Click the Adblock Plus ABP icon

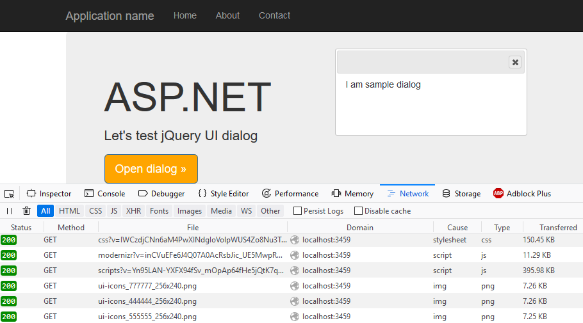click(x=498, y=193)
